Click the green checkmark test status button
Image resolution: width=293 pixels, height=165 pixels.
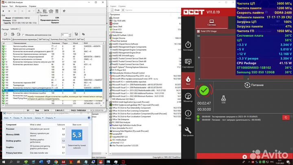click(204, 90)
